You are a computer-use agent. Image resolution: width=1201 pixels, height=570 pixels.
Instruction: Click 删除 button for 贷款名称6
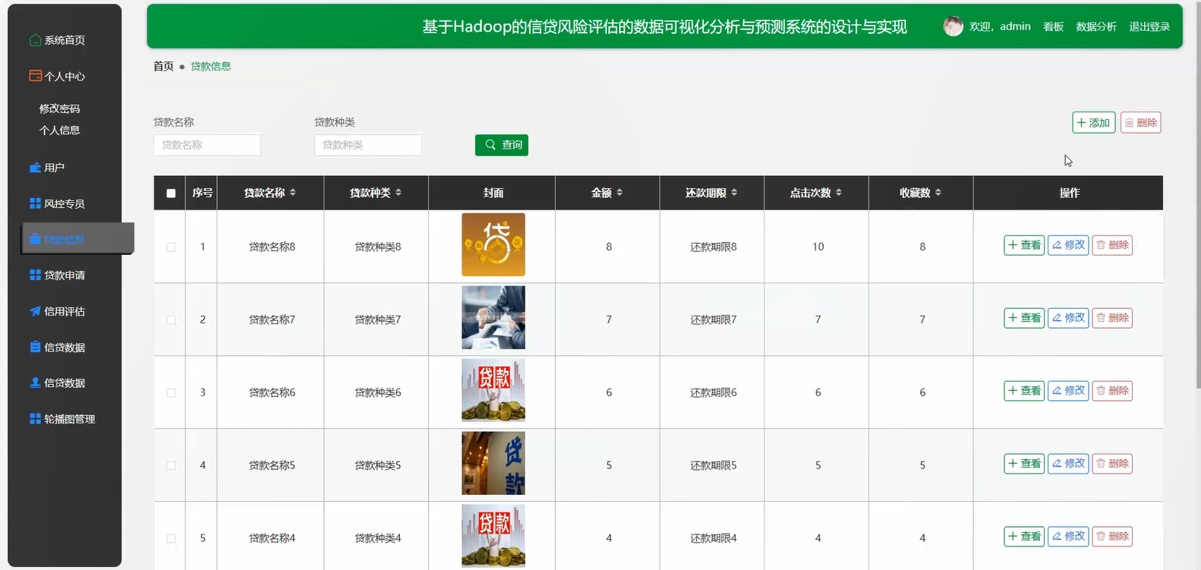pos(1112,391)
